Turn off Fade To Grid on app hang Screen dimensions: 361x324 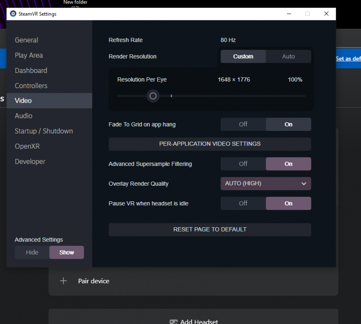[x=243, y=124]
